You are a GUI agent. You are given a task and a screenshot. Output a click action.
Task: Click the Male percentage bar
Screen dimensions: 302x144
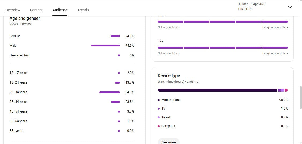105,46
